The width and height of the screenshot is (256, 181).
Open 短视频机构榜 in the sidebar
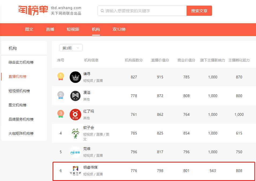[x=19, y=91]
